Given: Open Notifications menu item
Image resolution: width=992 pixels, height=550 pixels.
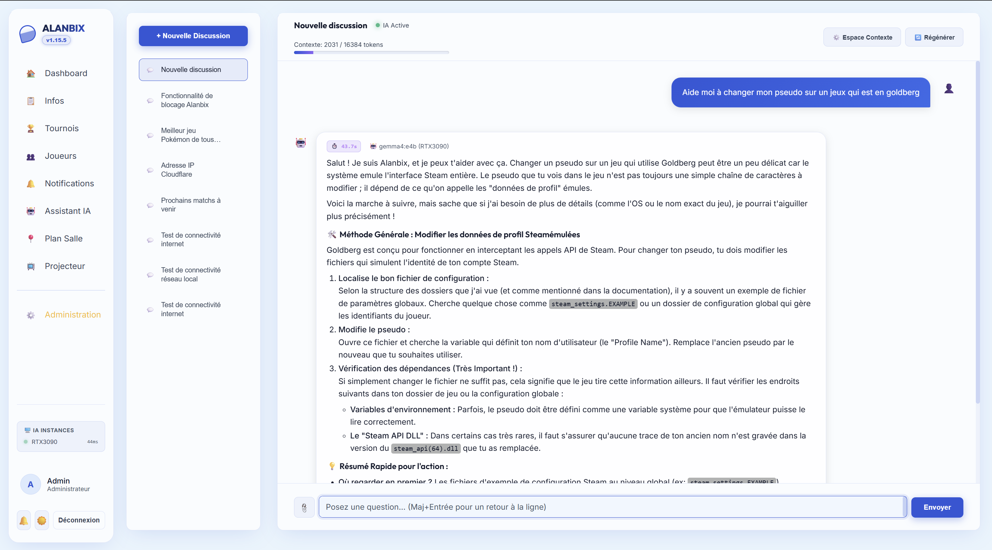Looking at the screenshot, I should pyautogui.click(x=61, y=184).
